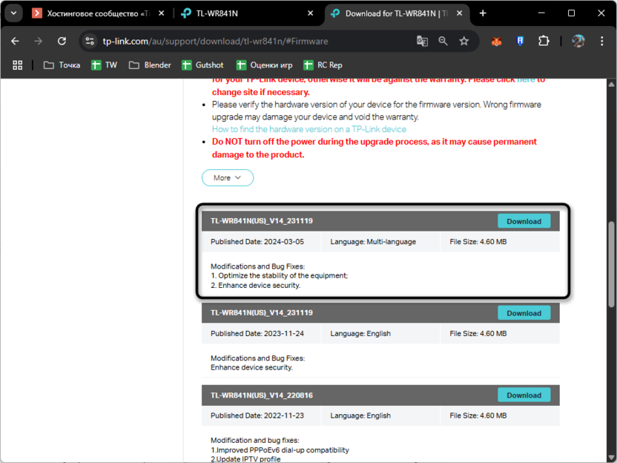Close the Хостинговое сообщество tab
617x463 pixels.
coord(162,13)
